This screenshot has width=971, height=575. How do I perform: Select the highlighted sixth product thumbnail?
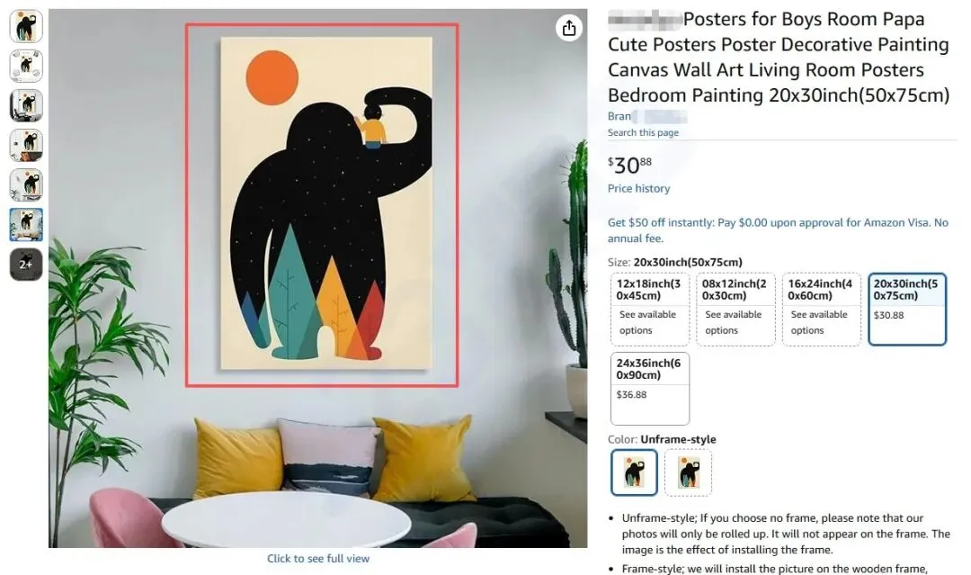[26, 224]
